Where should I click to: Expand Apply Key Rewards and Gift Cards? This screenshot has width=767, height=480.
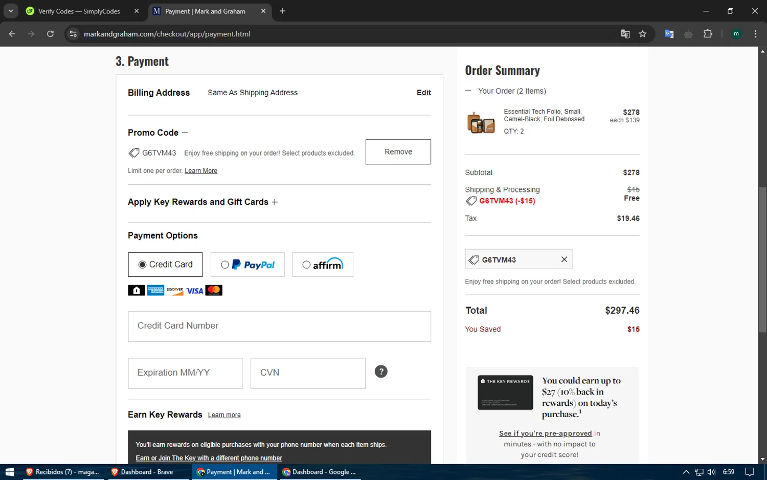point(275,202)
